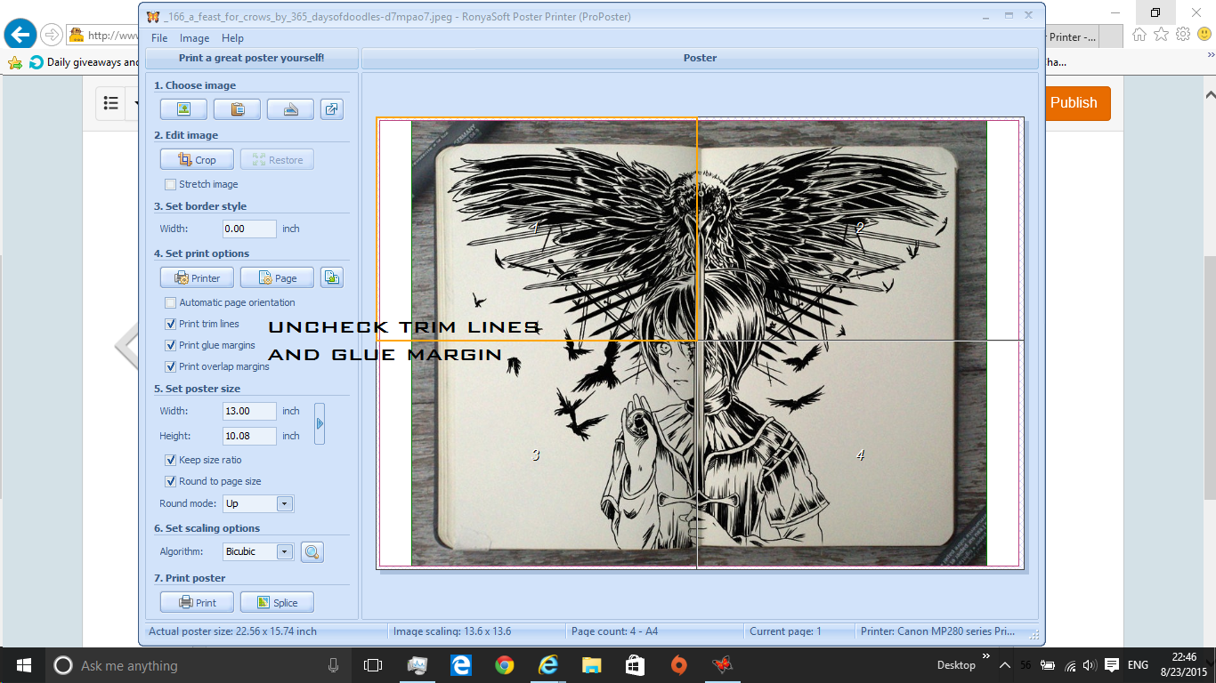Click the Crop button
The width and height of the screenshot is (1216, 683).
click(197, 160)
